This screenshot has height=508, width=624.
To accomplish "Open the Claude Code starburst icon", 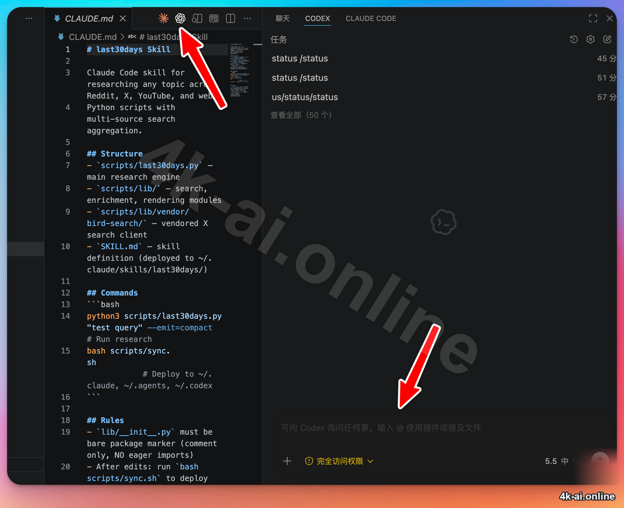I will click(x=164, y=18).
